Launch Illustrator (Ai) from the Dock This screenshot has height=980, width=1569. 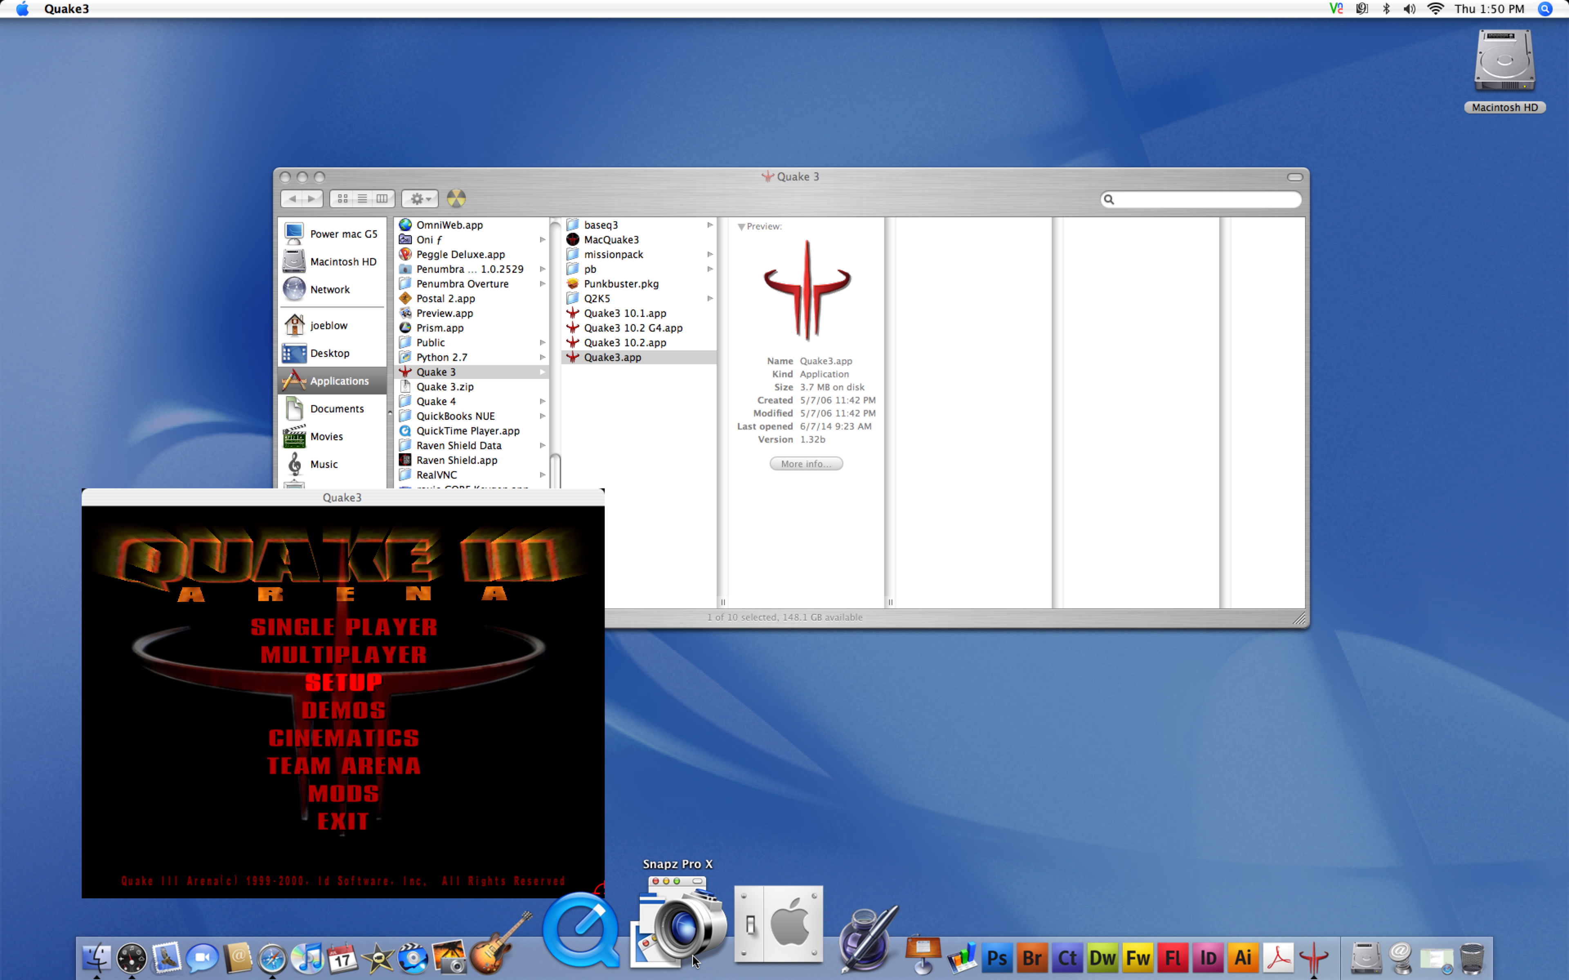click(1243, 957)
